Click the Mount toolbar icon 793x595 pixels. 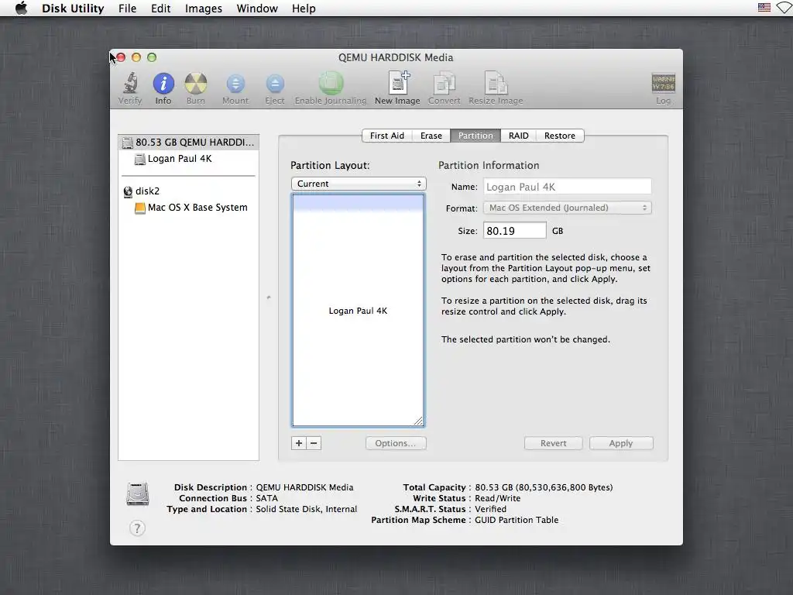[235, 84]
